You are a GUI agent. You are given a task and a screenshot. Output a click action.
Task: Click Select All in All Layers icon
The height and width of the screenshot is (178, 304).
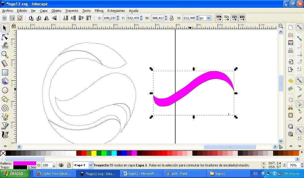[20, 18]
